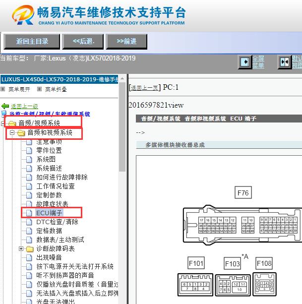Open 仅播放光盘时音质差 page
The image size is (302, 304).
click(77, 285)
